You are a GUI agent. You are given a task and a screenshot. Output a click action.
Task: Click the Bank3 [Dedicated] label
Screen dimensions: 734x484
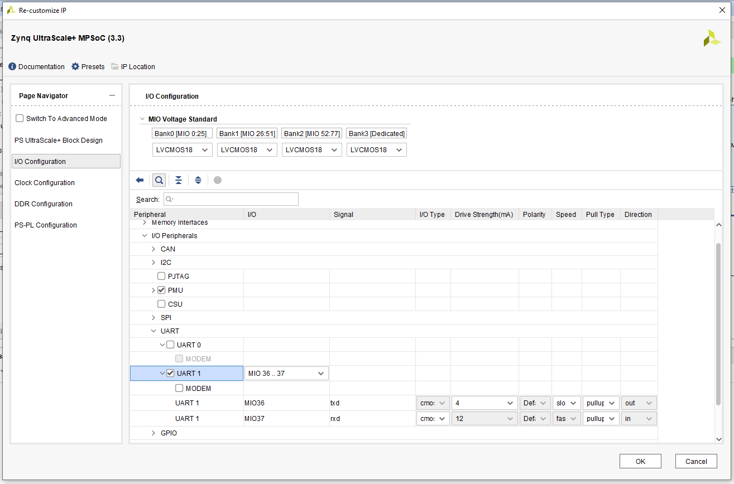point(377,134)
